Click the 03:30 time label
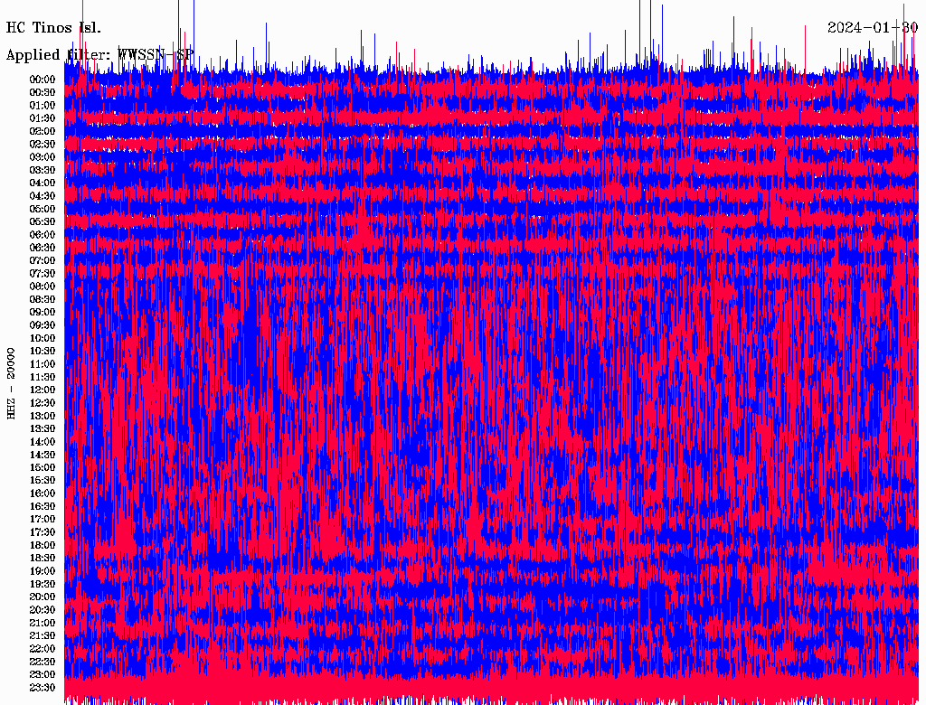The width and height of the screenshot is (926, 705). (x=43, y=170)
